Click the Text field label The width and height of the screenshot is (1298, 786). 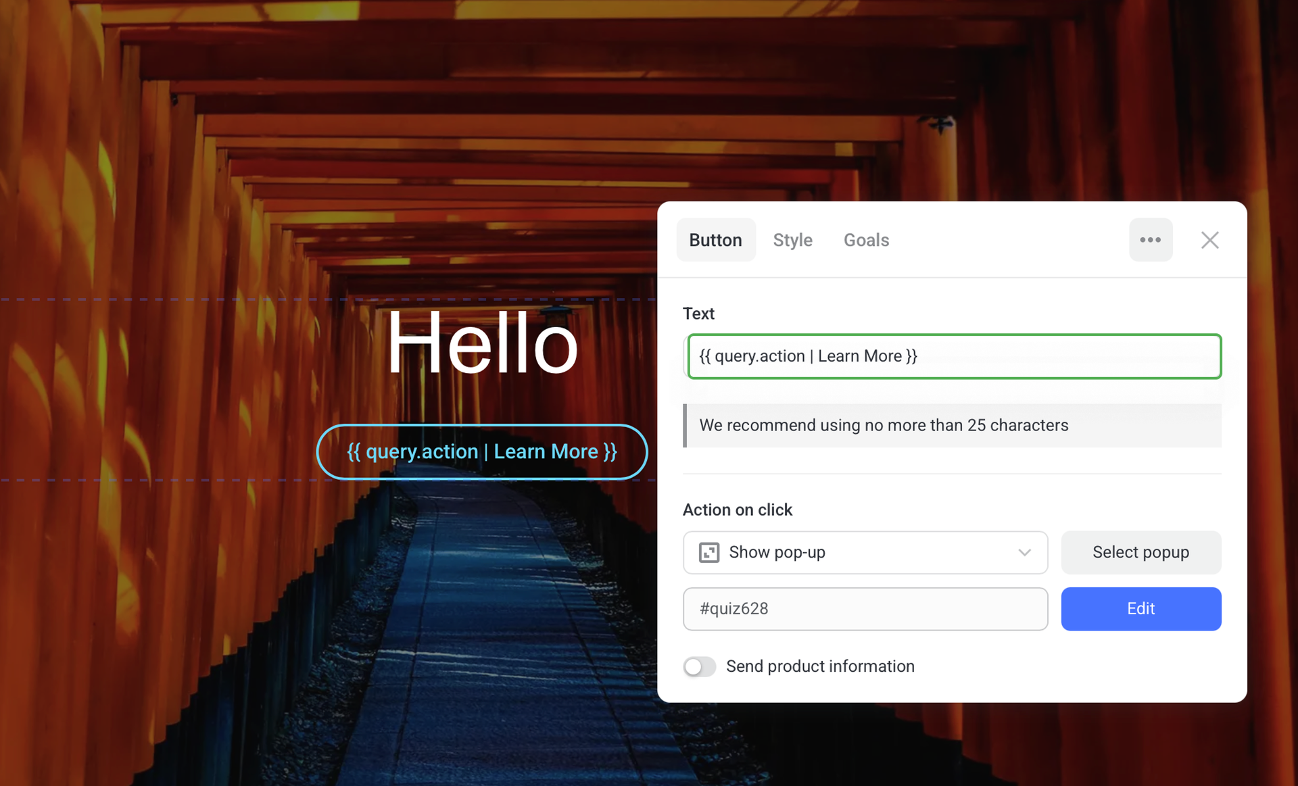(x=698, y=314)
